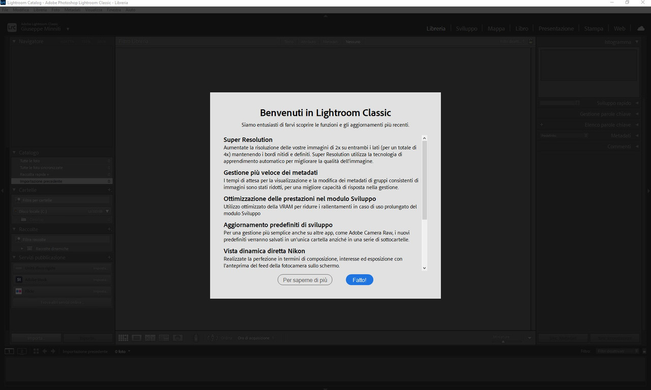Click the cloud sync status icon
651x390 pixels.
641,28
